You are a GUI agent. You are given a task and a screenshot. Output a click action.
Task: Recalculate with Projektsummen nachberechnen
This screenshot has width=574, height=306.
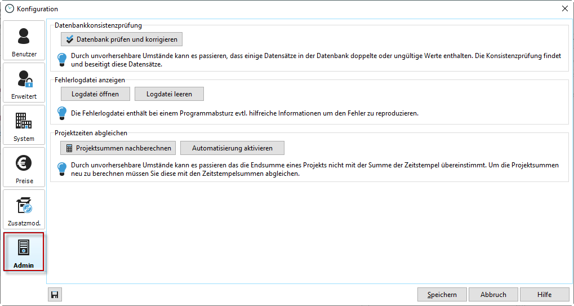click(x=118, y=148)
